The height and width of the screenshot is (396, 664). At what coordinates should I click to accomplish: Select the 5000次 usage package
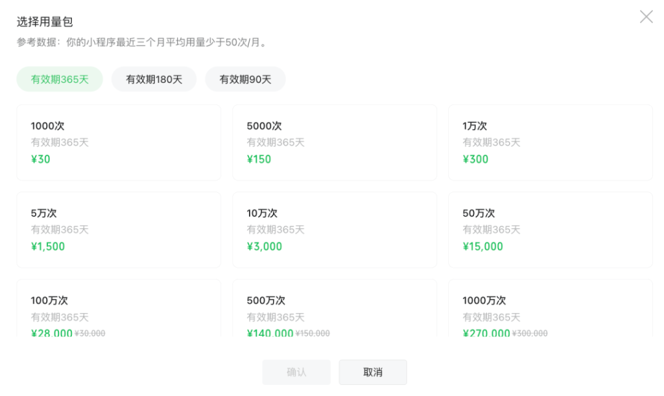tap(335, 142)
